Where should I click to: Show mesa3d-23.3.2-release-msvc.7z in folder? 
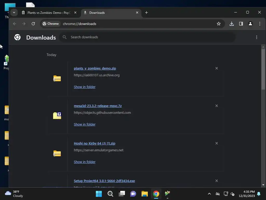pos(85,124)
